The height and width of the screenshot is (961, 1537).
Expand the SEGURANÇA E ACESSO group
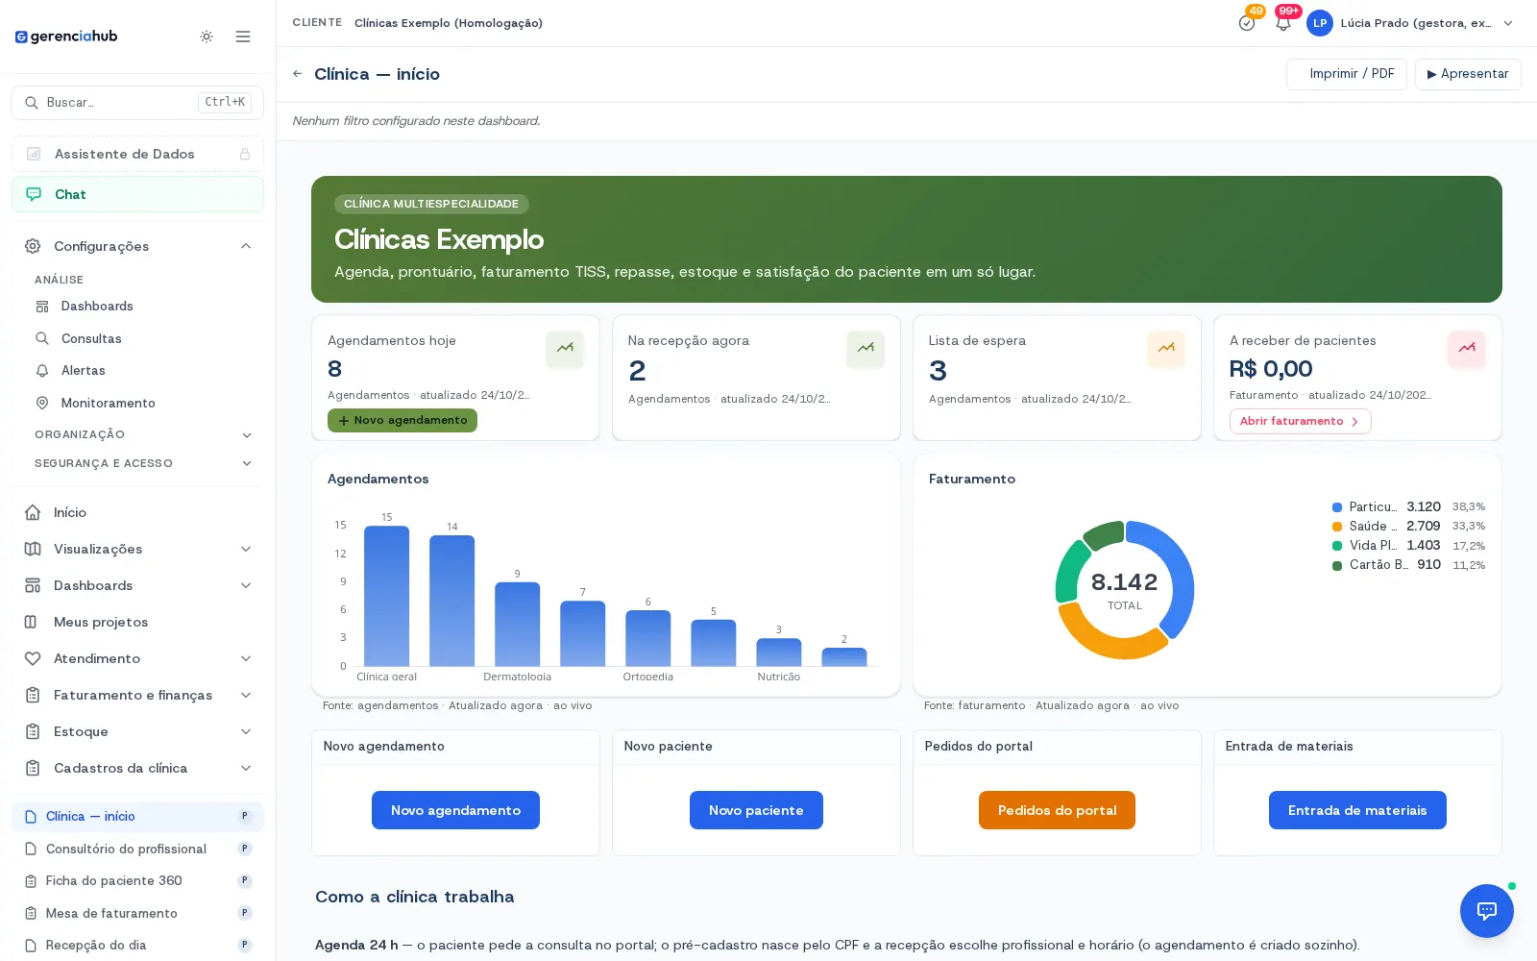(142, 463)
